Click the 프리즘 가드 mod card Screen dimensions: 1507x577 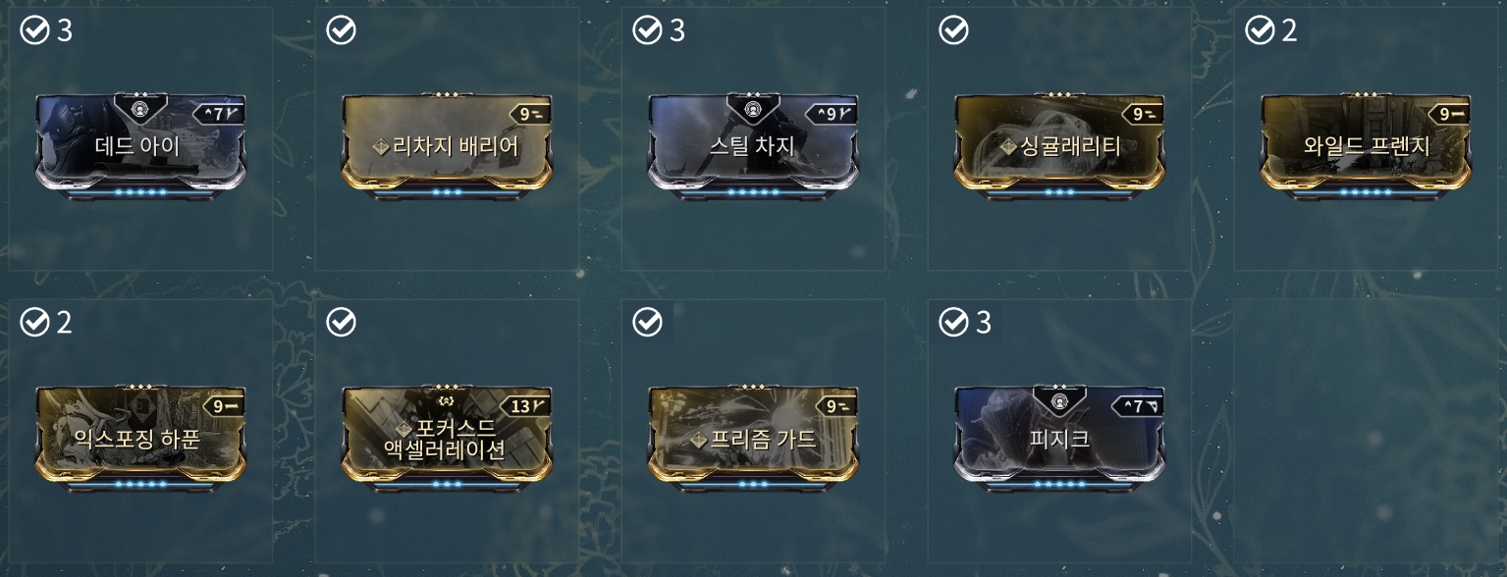[753, 439]
